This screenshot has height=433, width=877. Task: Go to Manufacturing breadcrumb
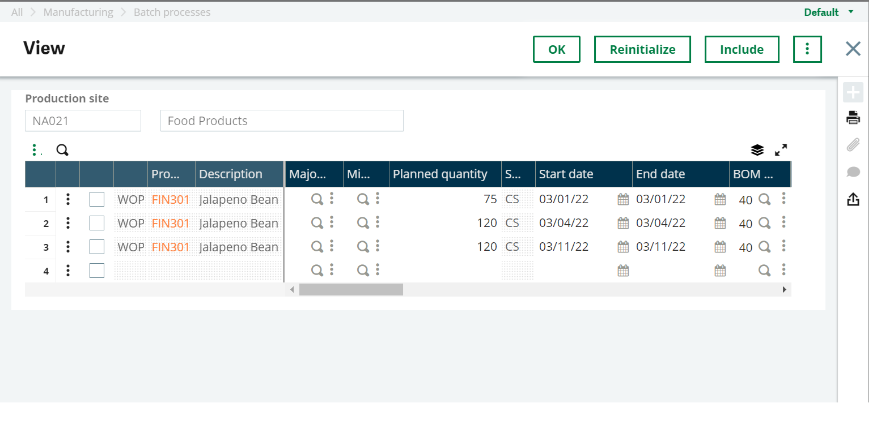coord(78,12)
